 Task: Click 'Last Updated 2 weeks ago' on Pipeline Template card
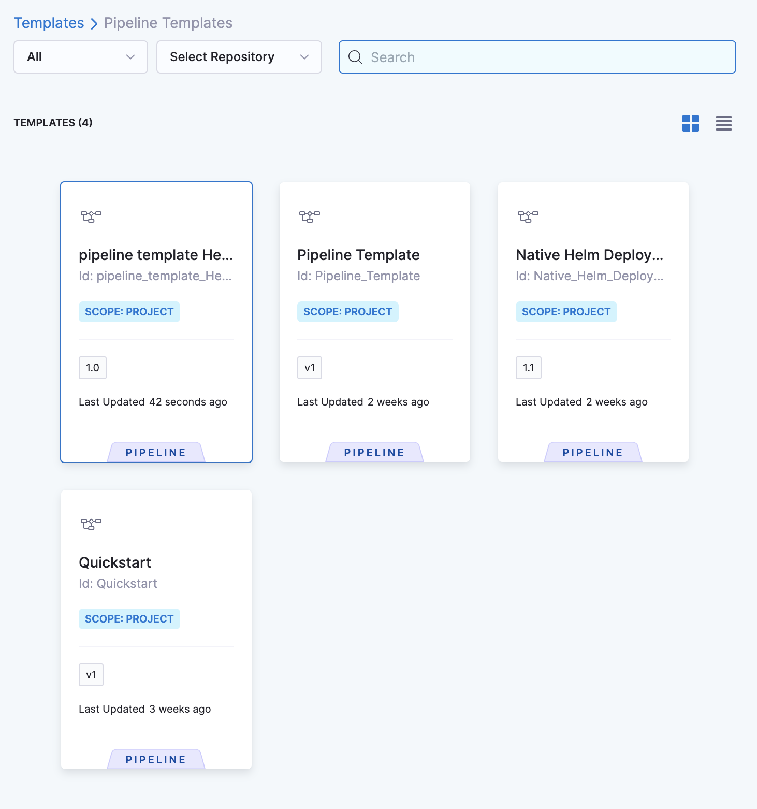363,402
